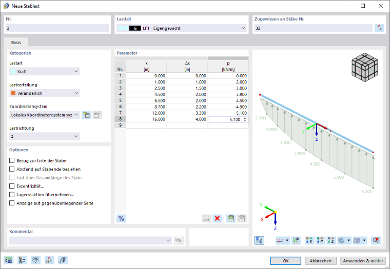The width and height of the screenshot is (390, 269).
Task: Click the OK button
Action: 285,261
